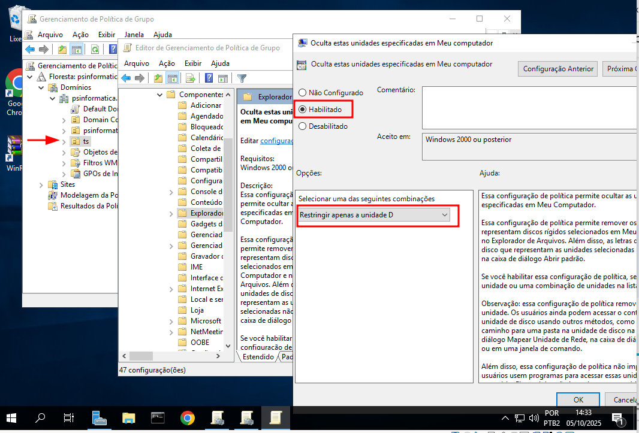Viewport: 639px width, 433px height.
Task: Open Server Manager from the taskbar
Action: coord(100,417)
